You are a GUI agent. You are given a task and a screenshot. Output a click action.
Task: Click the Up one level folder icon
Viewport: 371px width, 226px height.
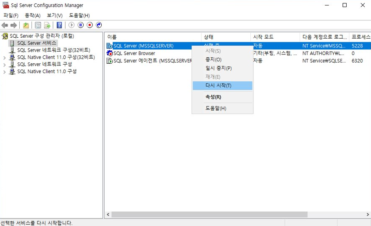tap(26, 25)
